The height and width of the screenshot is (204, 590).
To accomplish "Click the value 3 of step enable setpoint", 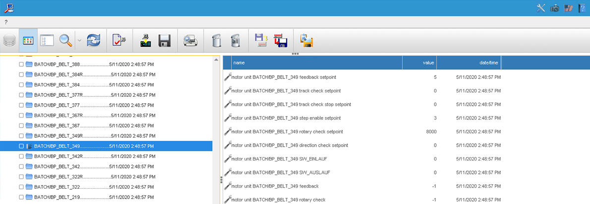I will point(435,118).
